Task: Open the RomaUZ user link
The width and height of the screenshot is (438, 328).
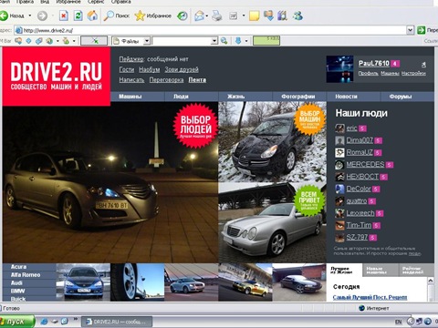Action: (360, 152)
